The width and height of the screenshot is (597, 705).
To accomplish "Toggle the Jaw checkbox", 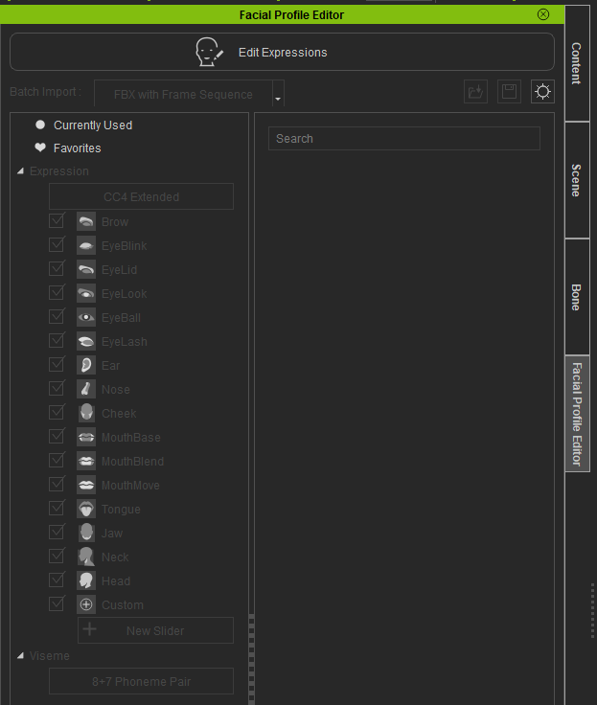I will coord(57,532).
